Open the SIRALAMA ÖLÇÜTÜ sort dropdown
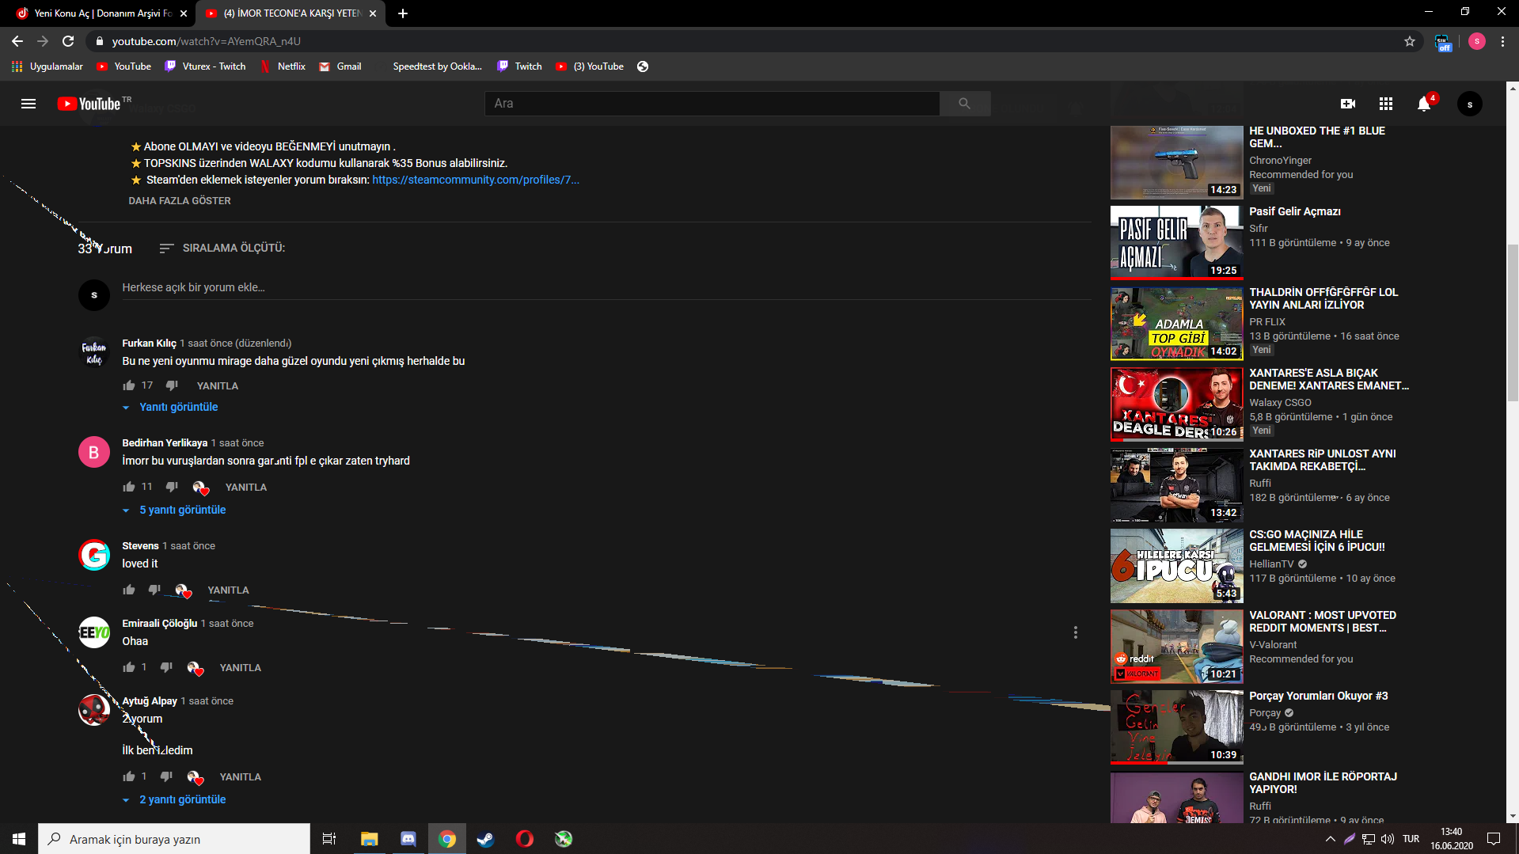 coord(222,248)
